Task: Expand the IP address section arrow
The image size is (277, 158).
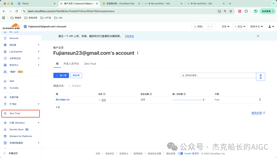Action: coord(38,104)
